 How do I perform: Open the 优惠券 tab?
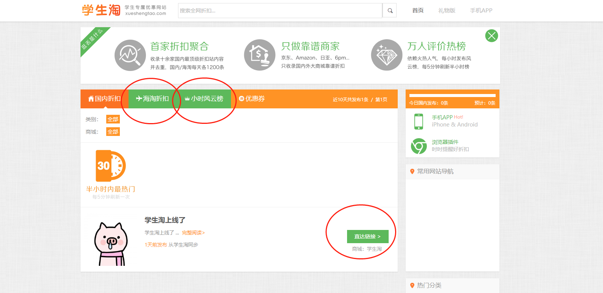(252, 99)
